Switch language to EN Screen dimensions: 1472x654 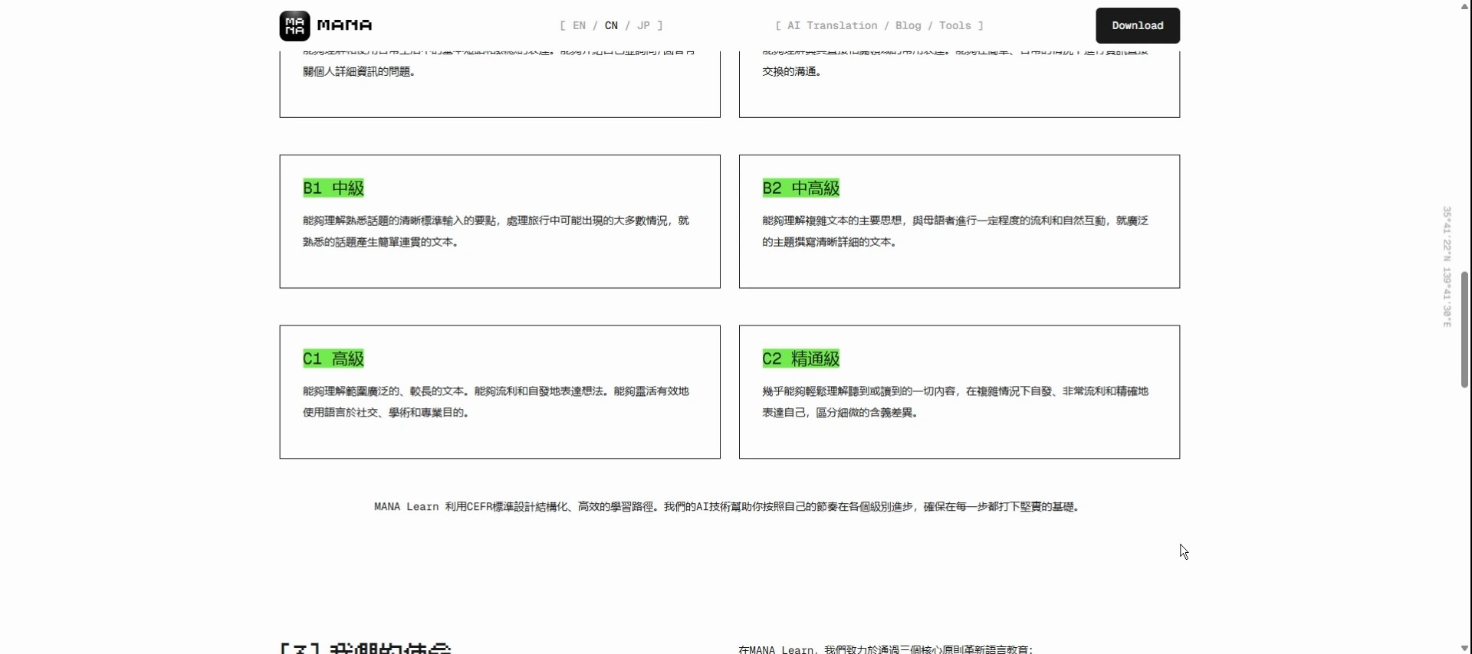click(579, 25)
